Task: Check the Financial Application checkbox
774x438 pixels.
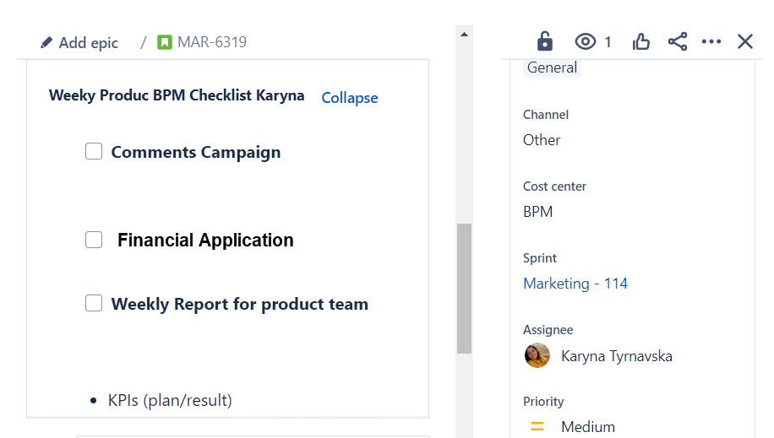Action: [x=94, y=240]
